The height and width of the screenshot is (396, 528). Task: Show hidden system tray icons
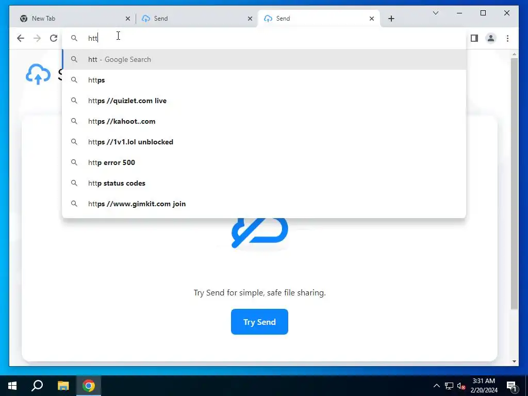(436, 386)
